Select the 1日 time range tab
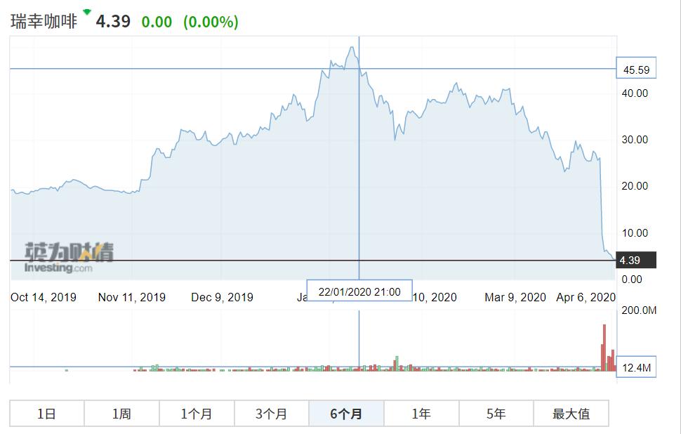The width and height of the screenshot is (681, 434). [46, 414]
